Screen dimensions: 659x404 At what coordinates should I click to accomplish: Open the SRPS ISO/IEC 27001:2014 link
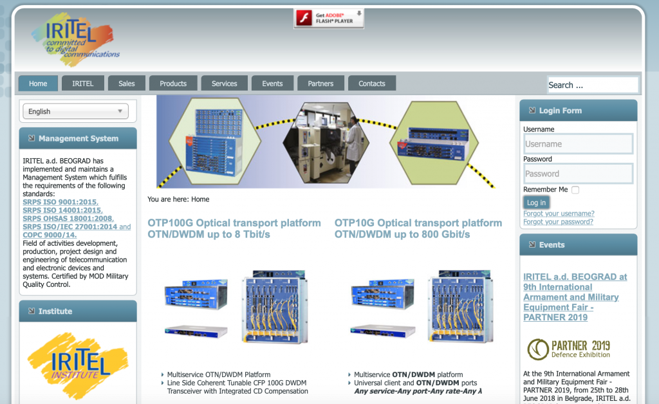(70, 227)
